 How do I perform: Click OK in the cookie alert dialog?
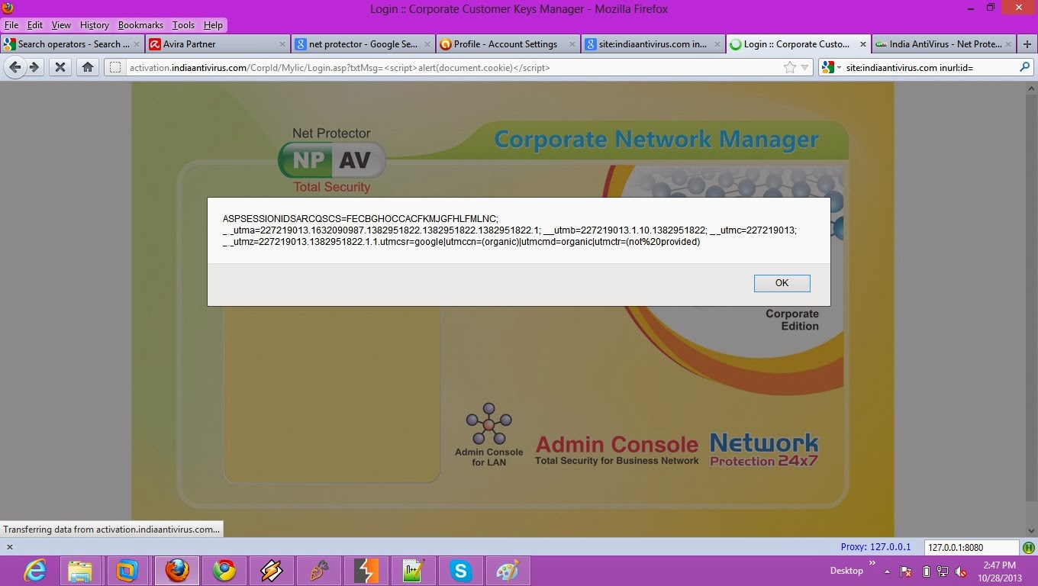782,283
